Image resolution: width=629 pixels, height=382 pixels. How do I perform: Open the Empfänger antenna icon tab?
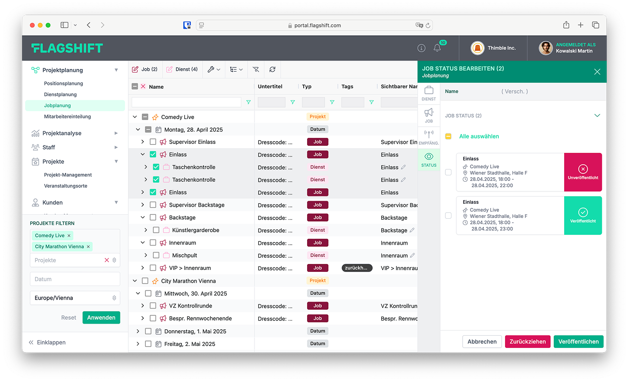(429, 137)
